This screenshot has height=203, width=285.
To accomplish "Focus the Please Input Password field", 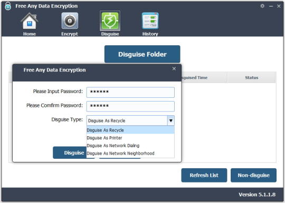I will coord(130,92).
